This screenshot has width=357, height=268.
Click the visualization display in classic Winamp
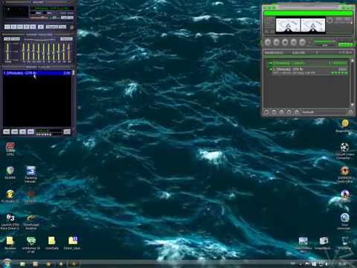(x=16, y=12)
